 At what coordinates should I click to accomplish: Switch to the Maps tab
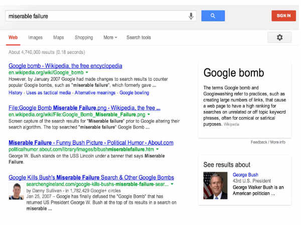coord(59,38)
